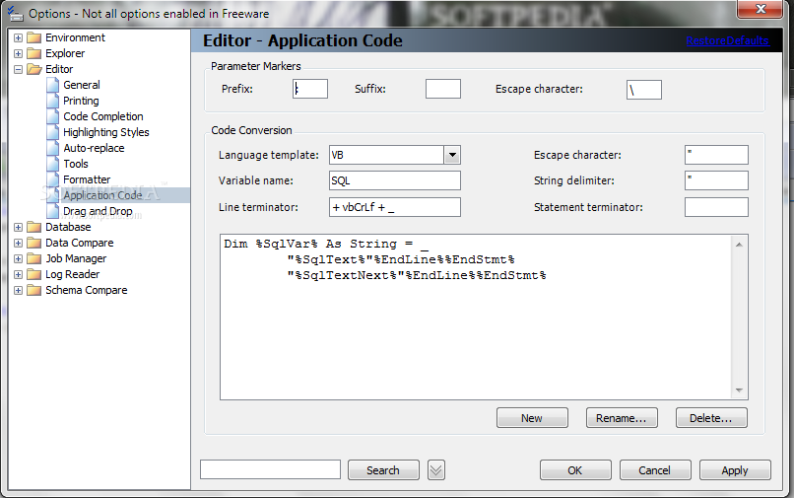Click the template scrollbar down arrow
794x498 pixels.
pyautogui.click(x=739, y=390)
